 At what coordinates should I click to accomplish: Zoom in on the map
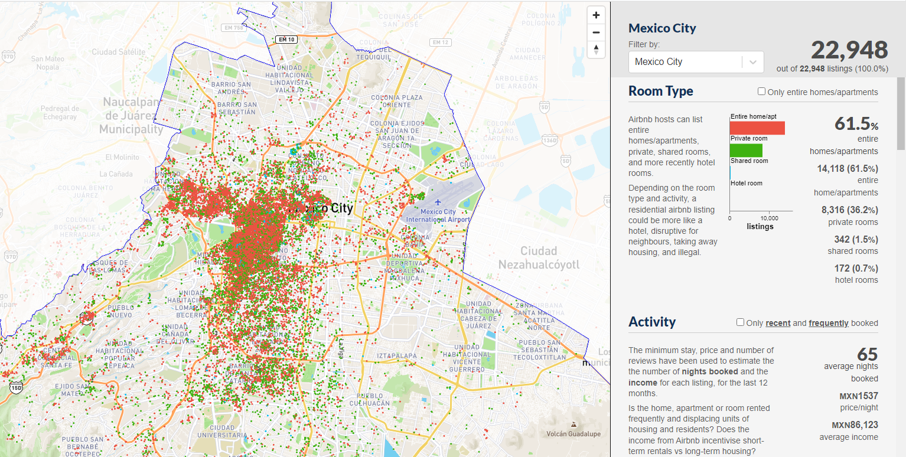click(596, 15)
